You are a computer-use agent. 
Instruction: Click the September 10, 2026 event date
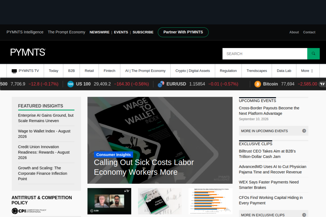tap(254, 119)
